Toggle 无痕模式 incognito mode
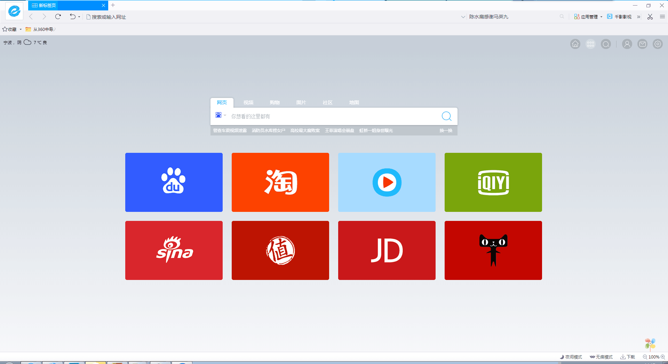Screen dimensions: 668x364 [x=601, y=357]
